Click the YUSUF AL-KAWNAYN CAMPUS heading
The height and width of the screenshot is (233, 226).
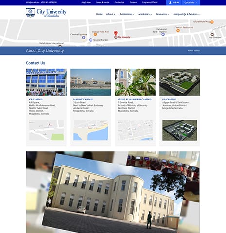135,100
